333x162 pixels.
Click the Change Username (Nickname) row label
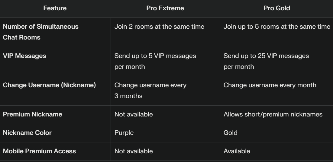pyautogui.click(x=49, y=85)
